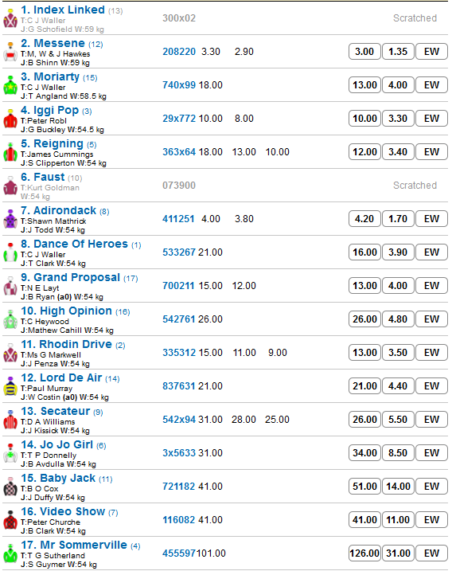Select Adirondack place odds 1.70

pos(398,219)
